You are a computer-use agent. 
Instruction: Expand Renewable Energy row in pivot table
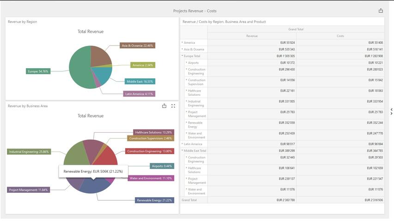click(x=187, y=122)
